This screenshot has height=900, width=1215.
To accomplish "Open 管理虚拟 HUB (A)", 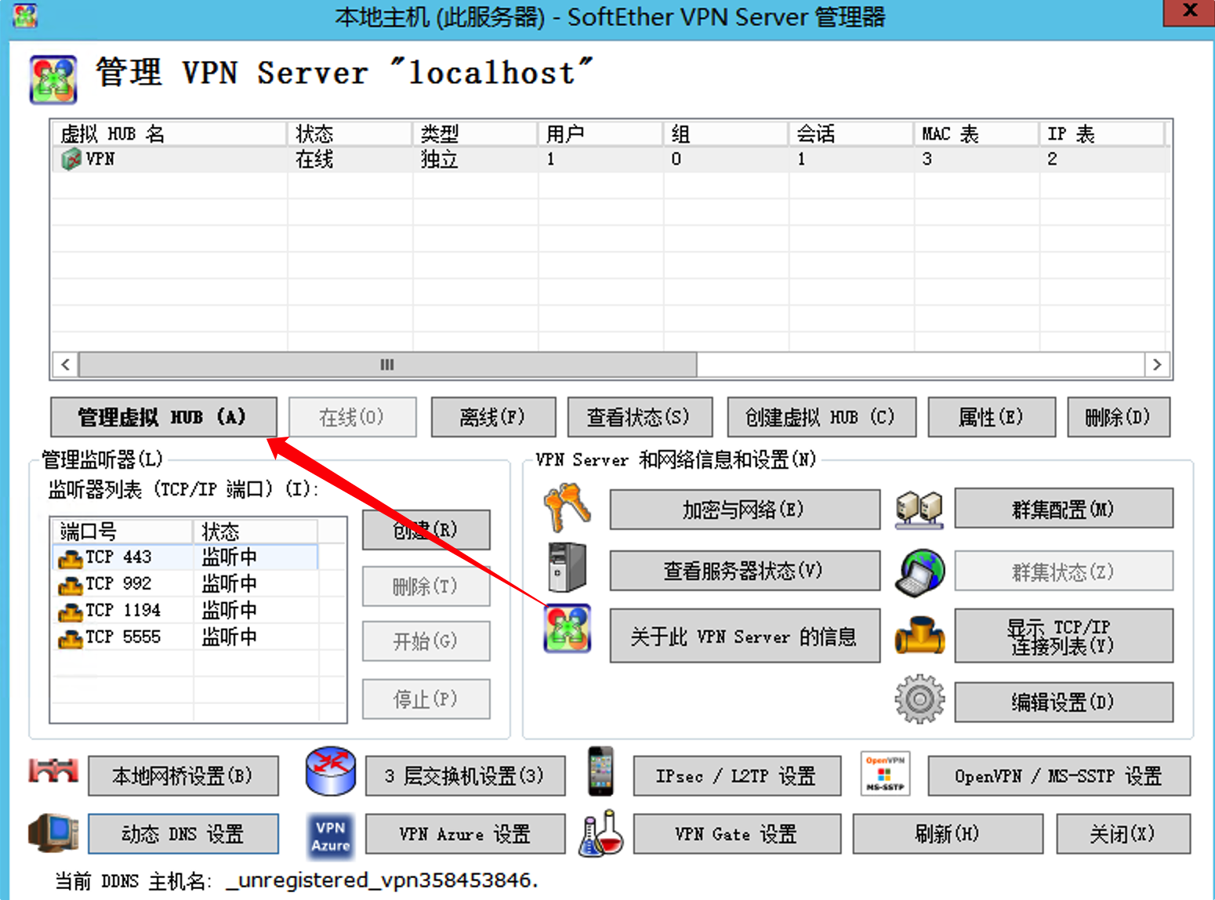I will pos(163,417).
